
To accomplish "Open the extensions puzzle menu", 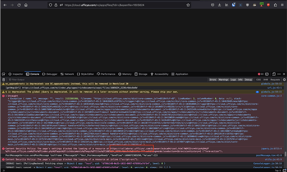I will [275, 5].
